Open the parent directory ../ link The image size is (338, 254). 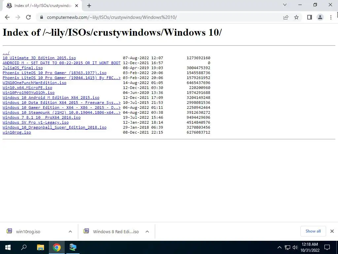(6, 53)
